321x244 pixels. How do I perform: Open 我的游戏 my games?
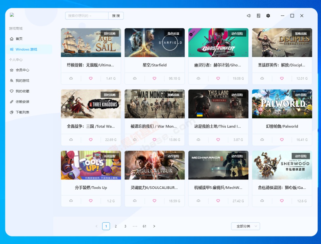pyautogui.click(x=29, y=81)
